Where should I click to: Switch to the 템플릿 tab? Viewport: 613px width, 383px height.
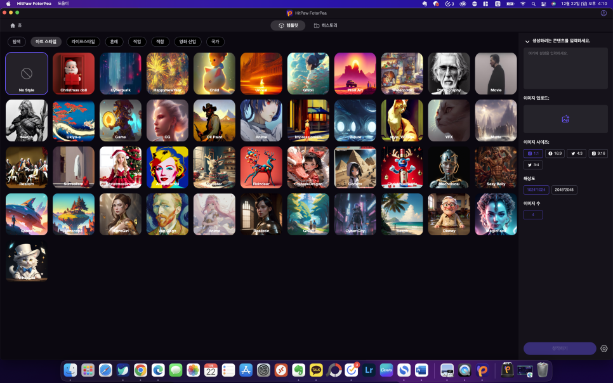pos(288,25)
